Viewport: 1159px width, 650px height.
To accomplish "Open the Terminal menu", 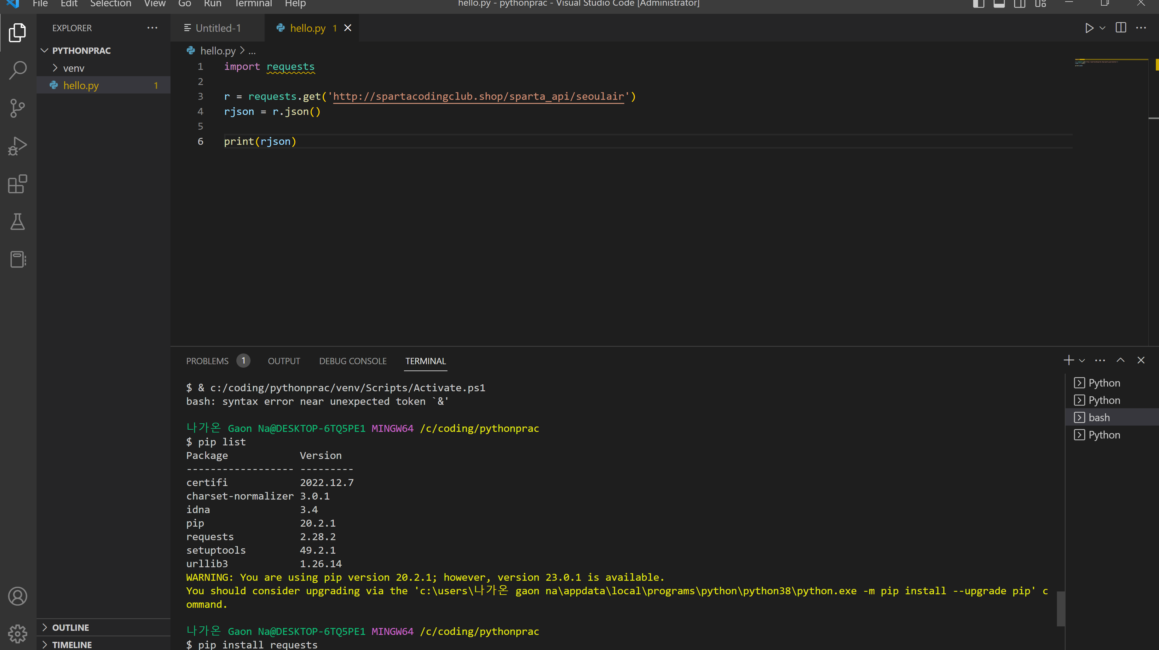I will [253, 3].
